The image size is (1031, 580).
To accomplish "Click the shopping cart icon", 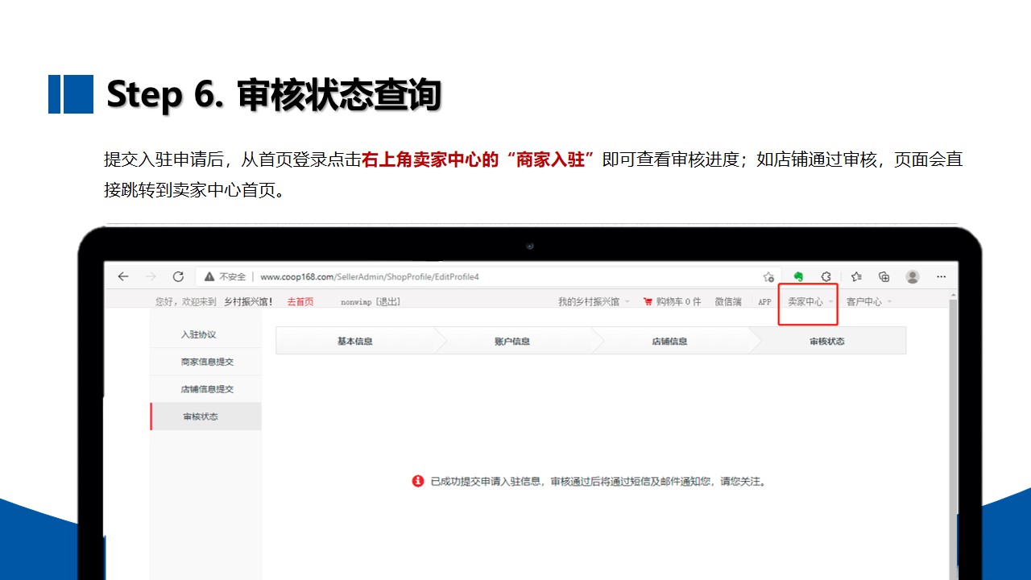I will pyautogui.click(x=647, y=302).
